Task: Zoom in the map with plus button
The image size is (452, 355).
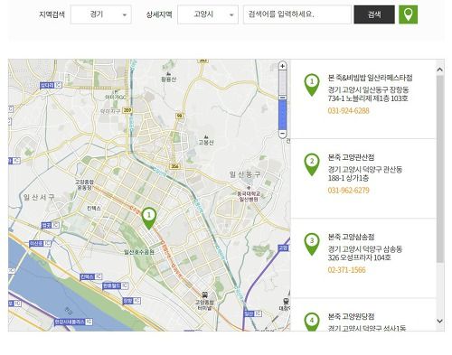Action: 282,66
